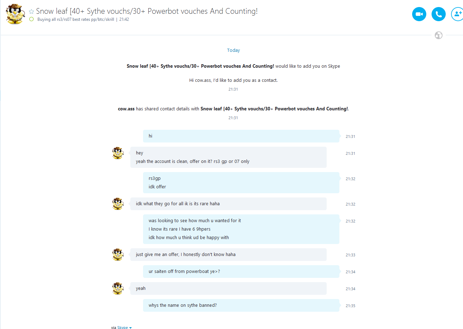Click the green online status indicator
463x329 pixels.
(x=31, y=19)
